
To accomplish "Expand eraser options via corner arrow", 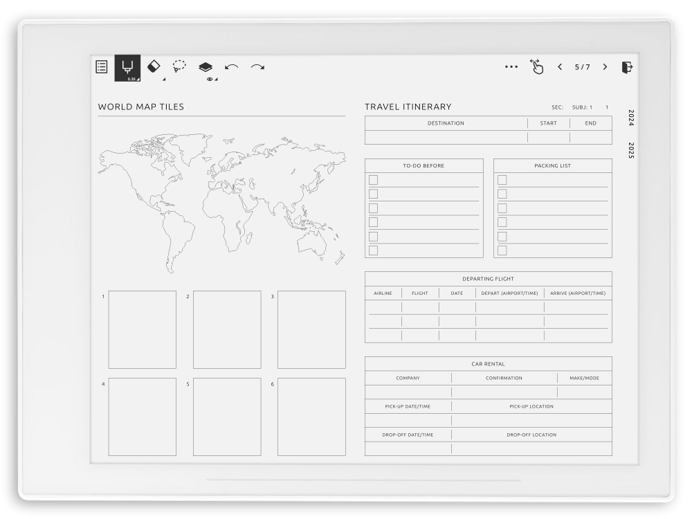I will coord(163,80).
